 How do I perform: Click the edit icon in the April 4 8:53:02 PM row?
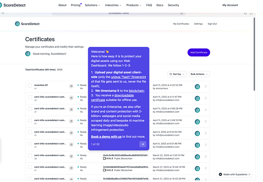(71, 133)
